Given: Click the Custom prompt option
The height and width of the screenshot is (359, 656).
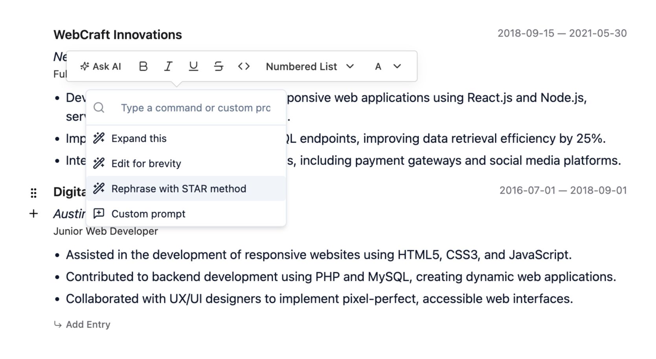Looking at the screenshot, I should pyautogui.click(x=148, y=213).
